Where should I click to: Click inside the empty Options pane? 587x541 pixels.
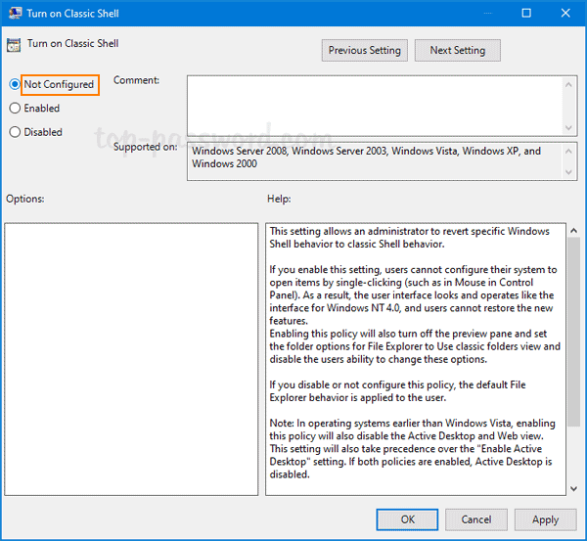click(x=131, y=357)
